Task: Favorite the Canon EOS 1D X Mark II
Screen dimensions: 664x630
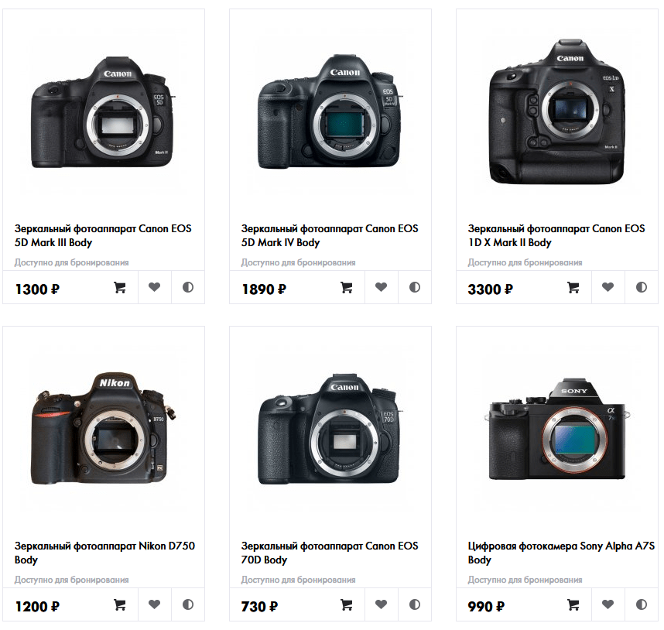Action: click(x=608, y=287)
